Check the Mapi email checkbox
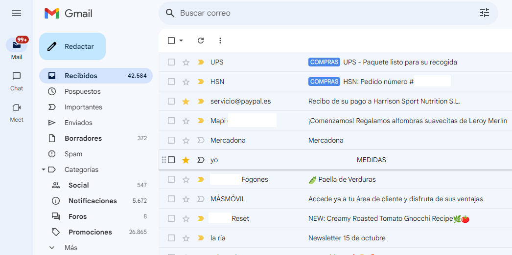Image resolution: width=512 pixels, height=255 pixels. [171, 121]
